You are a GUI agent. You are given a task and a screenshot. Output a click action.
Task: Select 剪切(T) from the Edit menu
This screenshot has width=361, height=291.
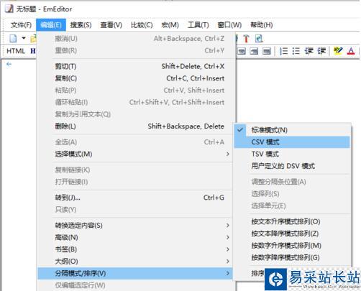click(x=135, y=66)
